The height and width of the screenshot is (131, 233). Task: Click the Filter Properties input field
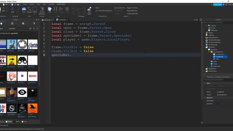pyautogui.click(x=218, y=80)
